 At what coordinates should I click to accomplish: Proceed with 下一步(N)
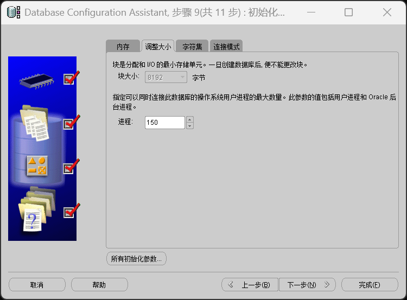[x=307, y=285]
